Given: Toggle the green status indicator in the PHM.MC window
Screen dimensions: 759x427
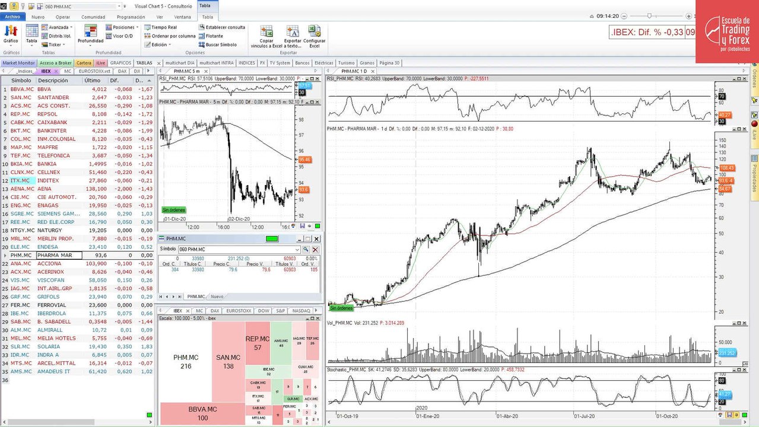Looking at the screenshot, I should (272, 238).
